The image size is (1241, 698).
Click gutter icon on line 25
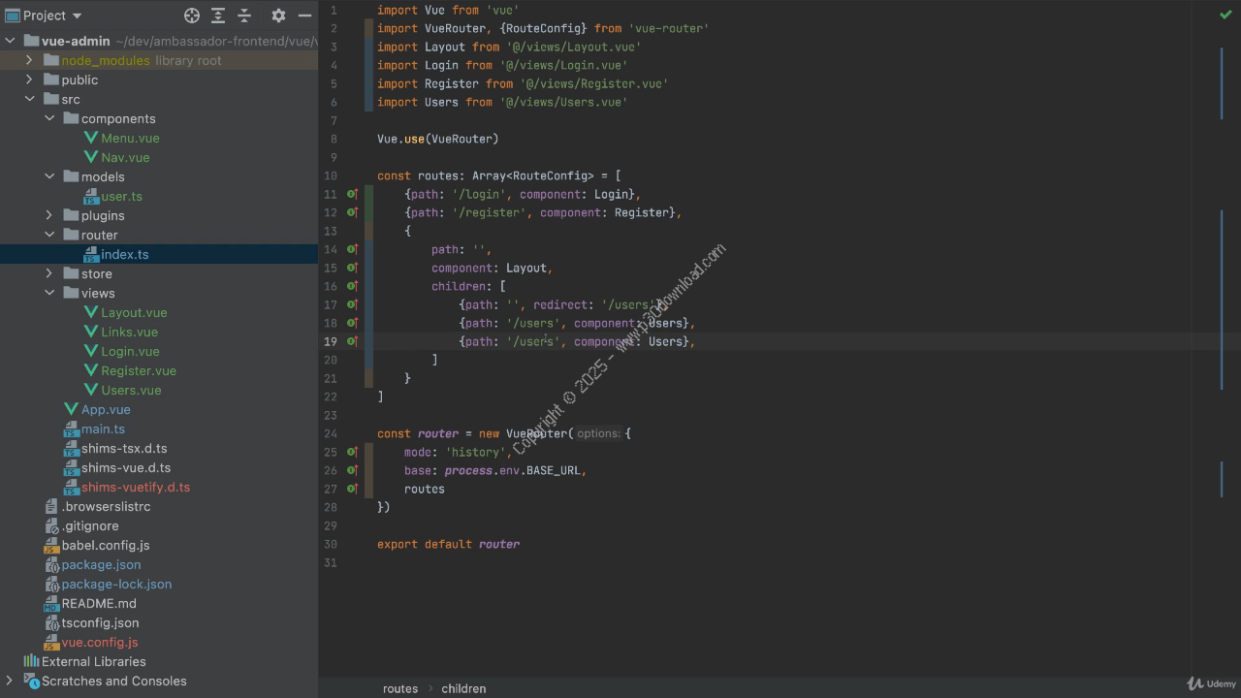click(x=353, y=452)
